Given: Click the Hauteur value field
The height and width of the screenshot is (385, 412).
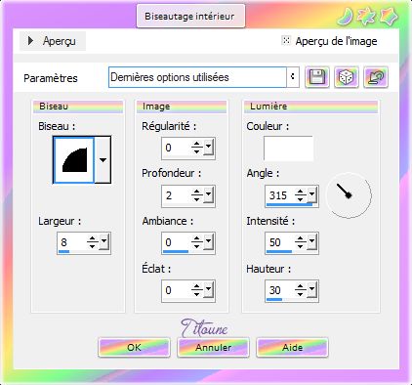Looking at the screenshot, I should pyautogui.click(x=280, y=289).
